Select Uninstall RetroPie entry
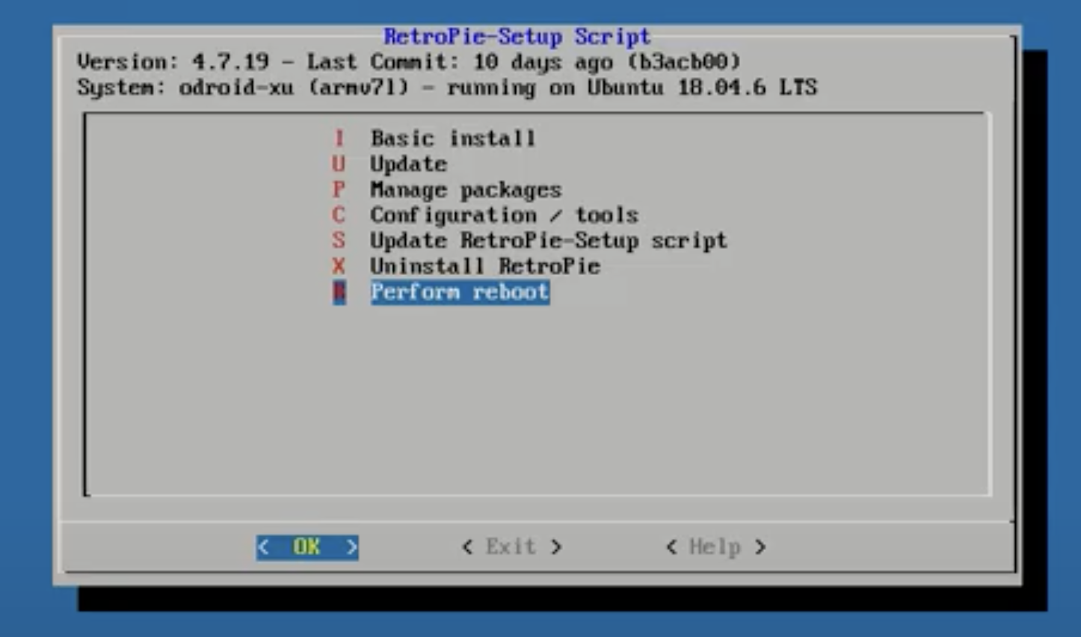 (485, 266)
